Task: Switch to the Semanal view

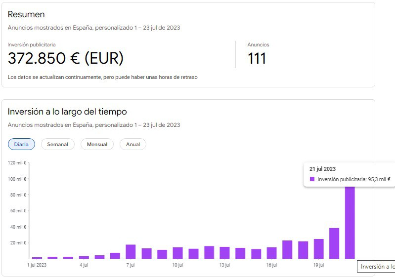Action: coord(58,144)
